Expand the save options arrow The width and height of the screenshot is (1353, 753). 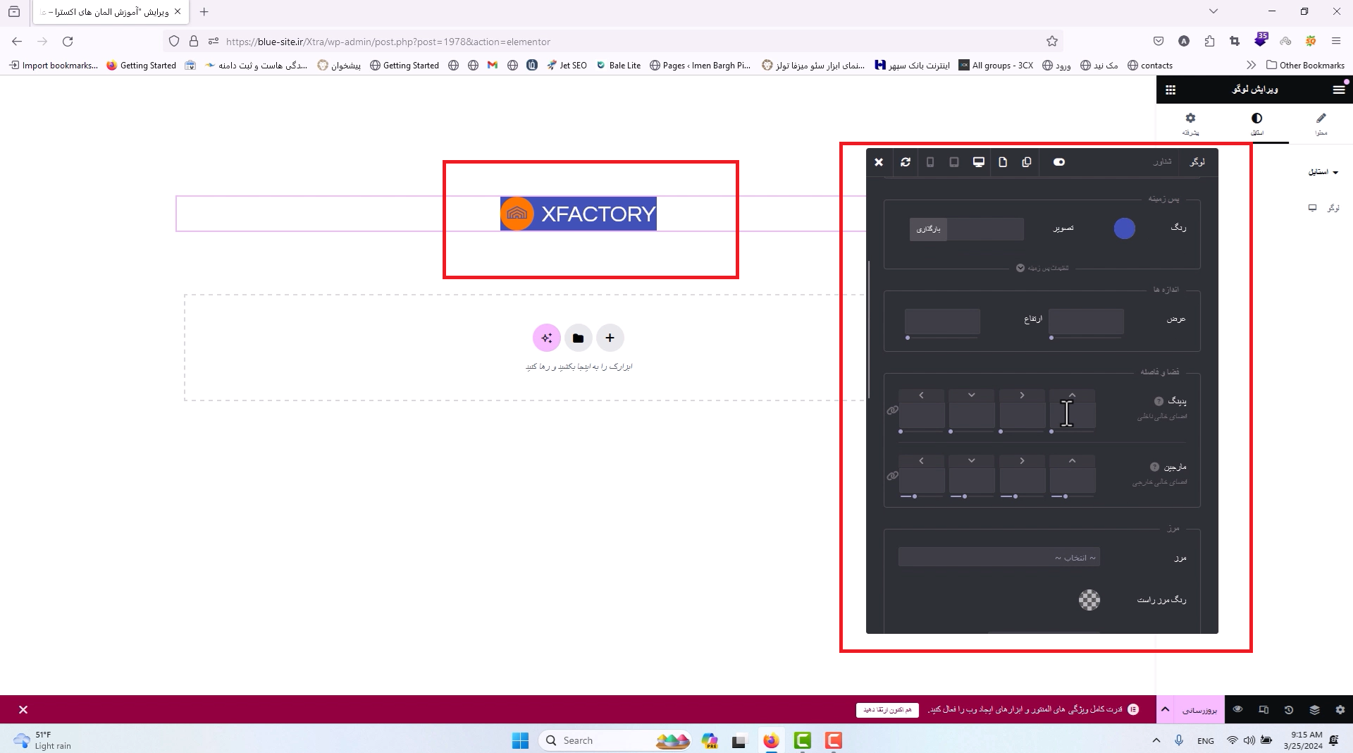(1166, 710)
